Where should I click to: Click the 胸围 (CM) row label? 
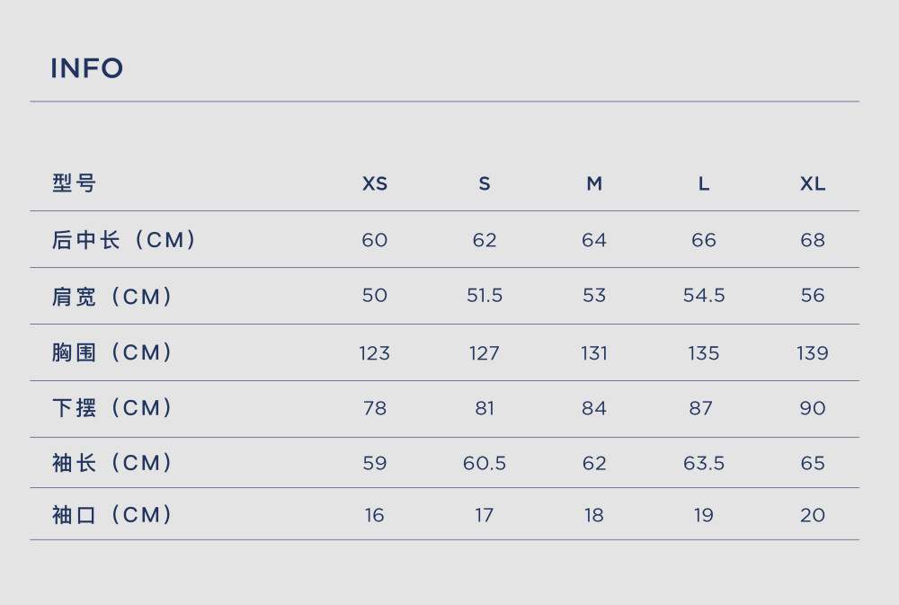pyautogui.click(x=112, y=352)
